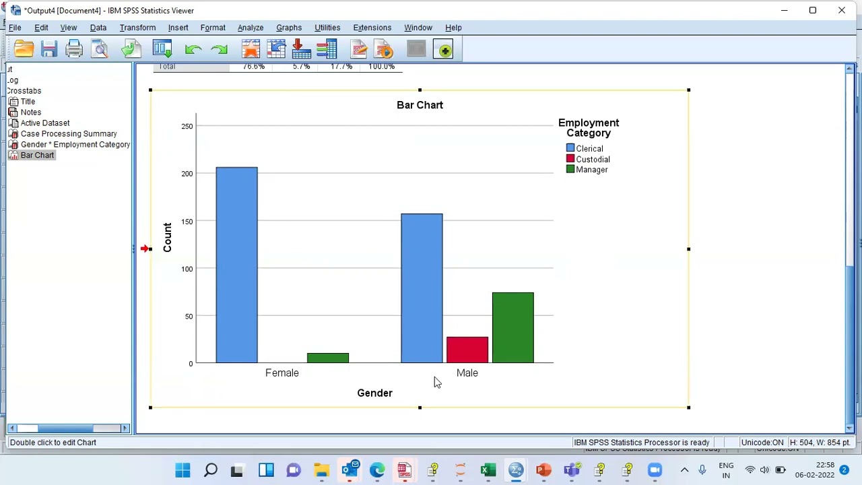Select the Crosstabs outline node

coord(24,91)
